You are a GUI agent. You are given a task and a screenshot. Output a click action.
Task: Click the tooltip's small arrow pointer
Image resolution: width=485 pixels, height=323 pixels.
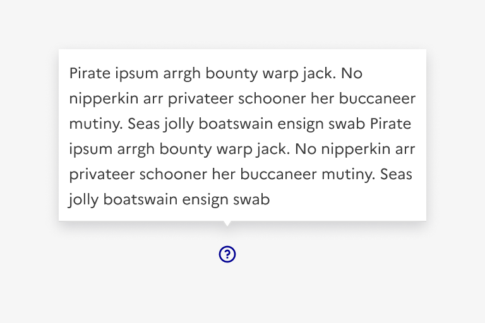click(227, 223)
